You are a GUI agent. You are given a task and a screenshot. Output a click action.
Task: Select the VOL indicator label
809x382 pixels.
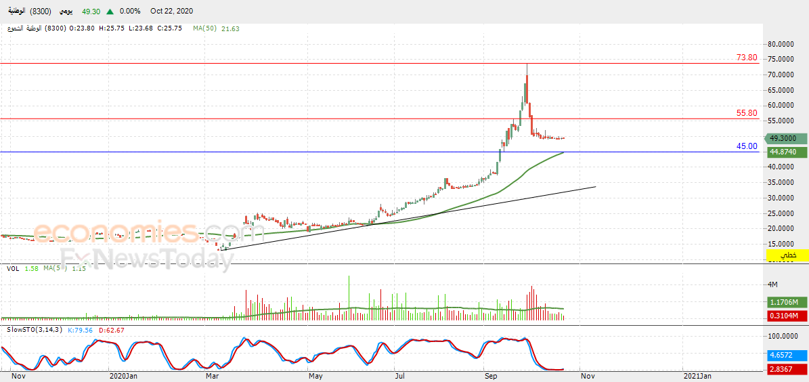pyautogui.click(x=13, y=268)
